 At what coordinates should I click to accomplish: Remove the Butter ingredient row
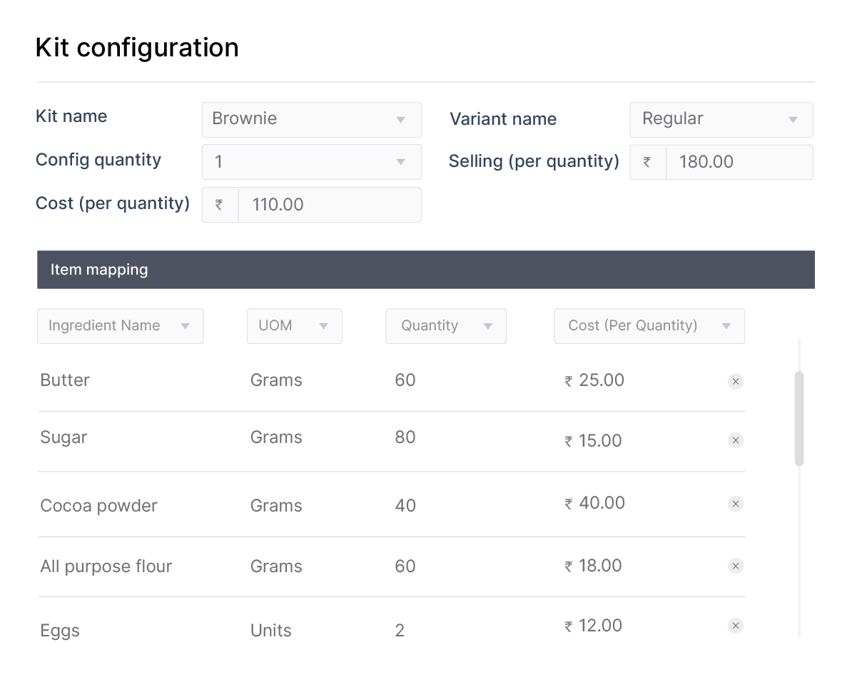tap(736, 381)
